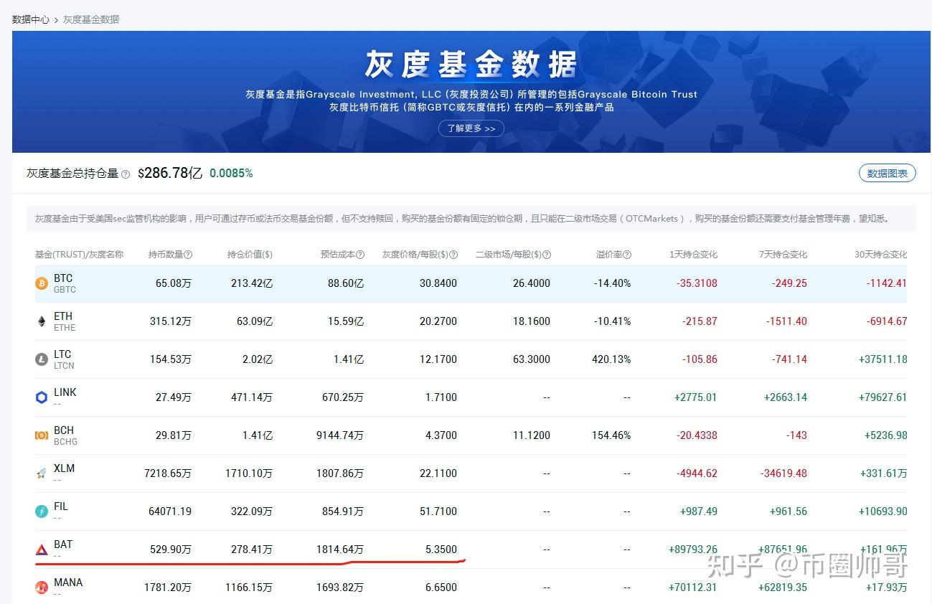Click BCH premium rate 154.46%
The height and width of the screenshot is (604, 932).
tap(612, 435)
